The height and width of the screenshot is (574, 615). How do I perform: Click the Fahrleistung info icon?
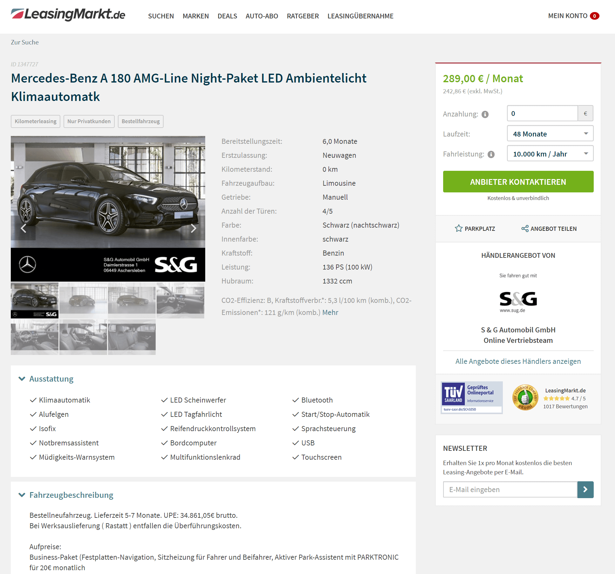click(x=491, y=154)
